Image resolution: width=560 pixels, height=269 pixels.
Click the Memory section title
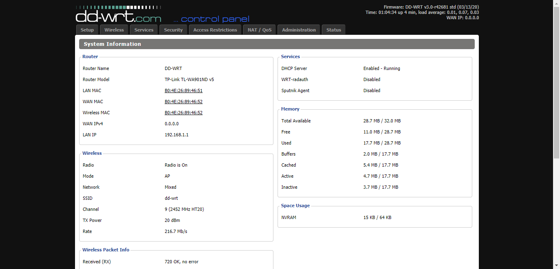(290, 109)
